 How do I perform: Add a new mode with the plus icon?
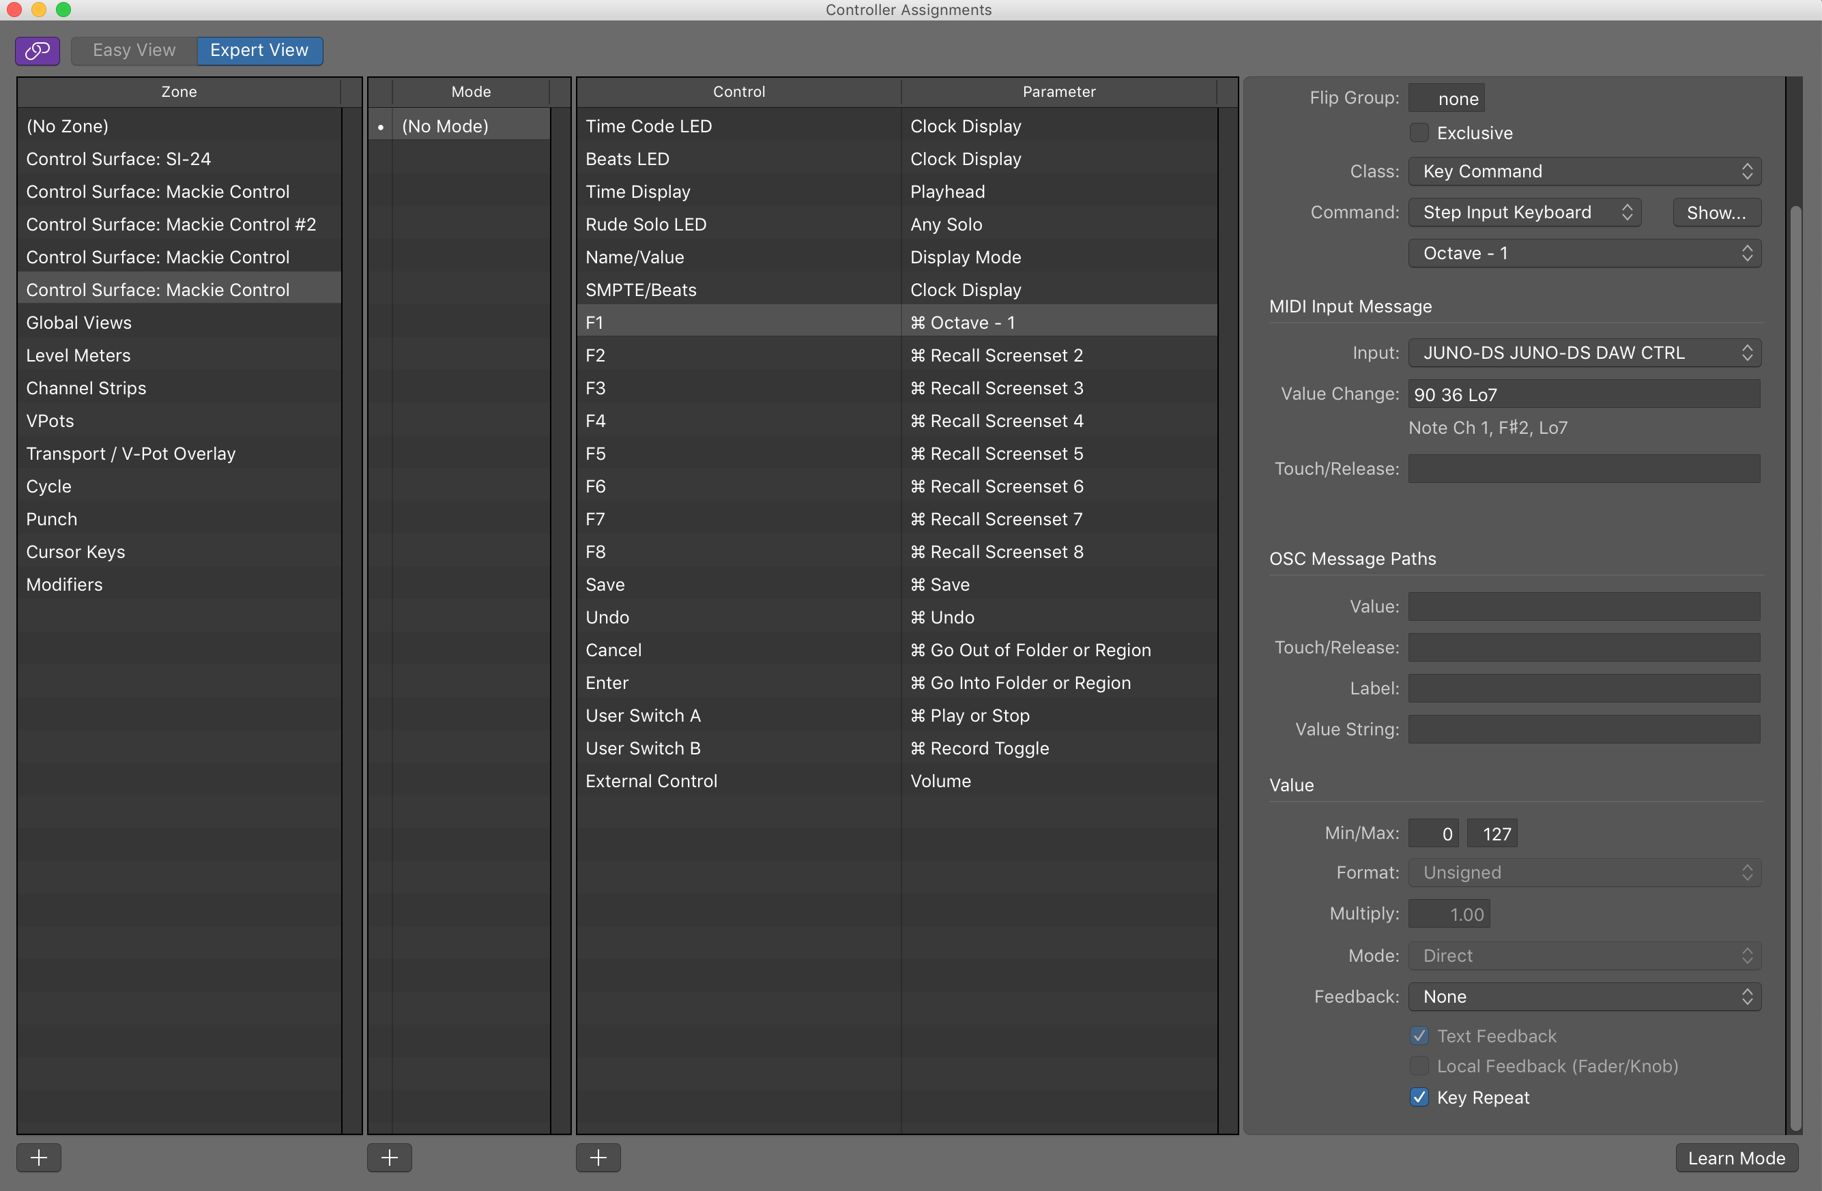pos(389,1158)
